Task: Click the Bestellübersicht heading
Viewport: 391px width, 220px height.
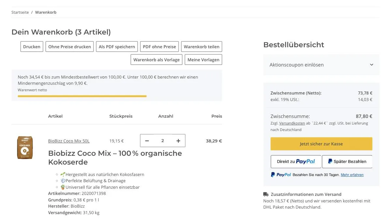Action: (294, 45)
